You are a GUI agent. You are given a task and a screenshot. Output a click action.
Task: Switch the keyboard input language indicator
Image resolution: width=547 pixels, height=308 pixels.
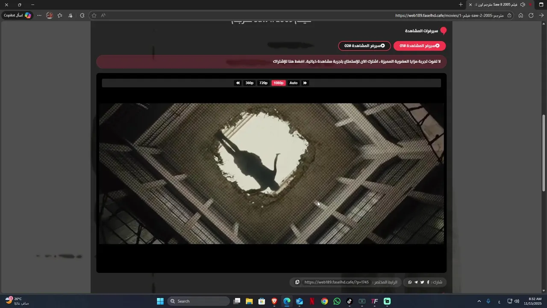click(x=499, y=302)
